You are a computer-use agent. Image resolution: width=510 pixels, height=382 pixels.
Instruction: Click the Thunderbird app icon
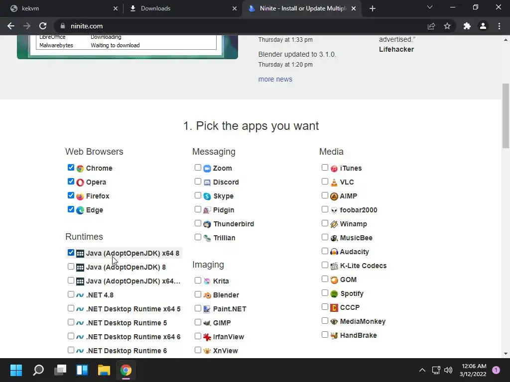207,224
